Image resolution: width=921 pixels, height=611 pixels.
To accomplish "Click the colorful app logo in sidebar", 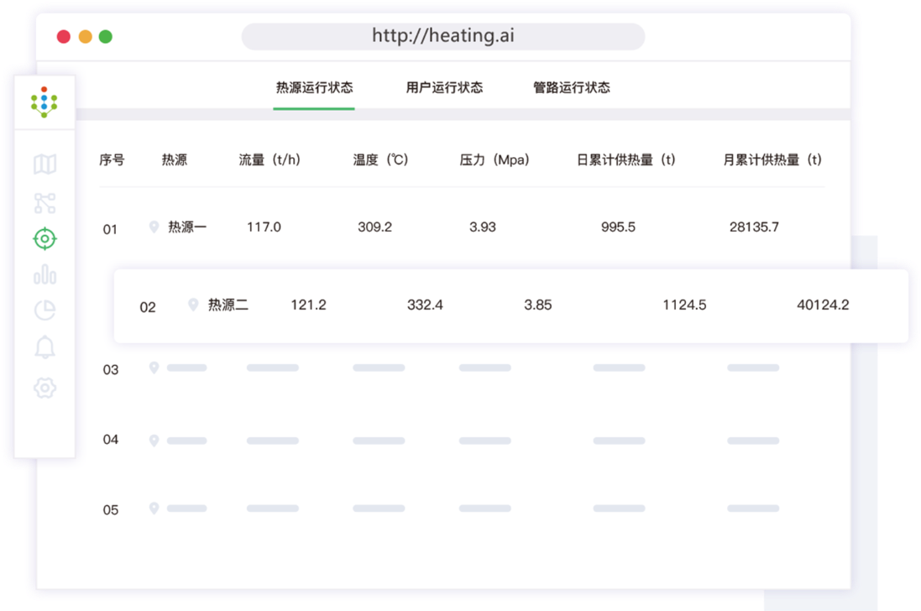I will [x=44, y=102].
